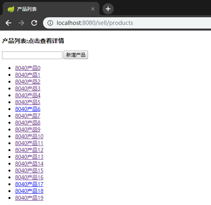Select the 产品列表 browser tab
Viewport: 211px width, 205px height.
click(x=51, y=9)
